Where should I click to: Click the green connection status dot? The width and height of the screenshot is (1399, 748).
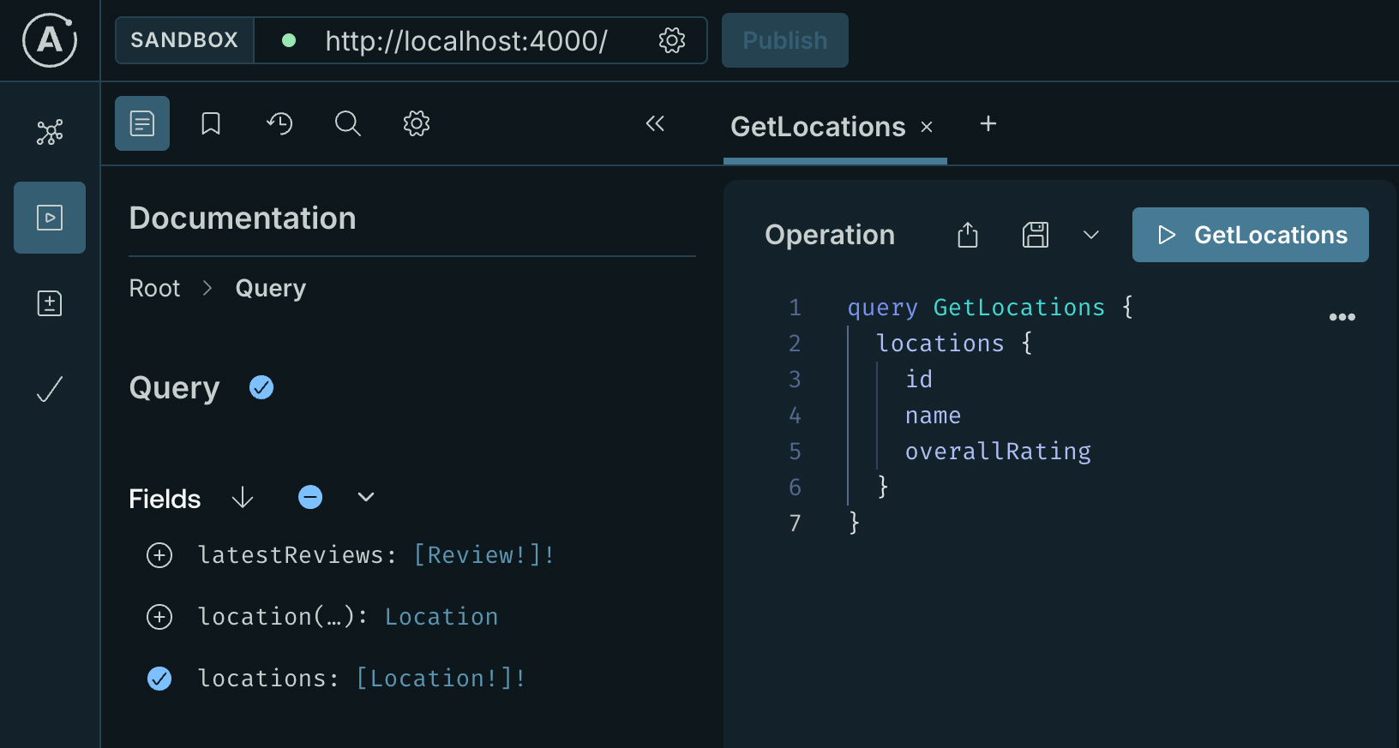click(289, 40)
